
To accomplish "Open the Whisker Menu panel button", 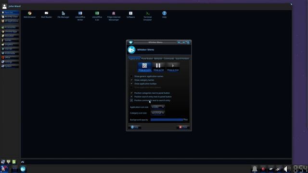I will (4, 169).
